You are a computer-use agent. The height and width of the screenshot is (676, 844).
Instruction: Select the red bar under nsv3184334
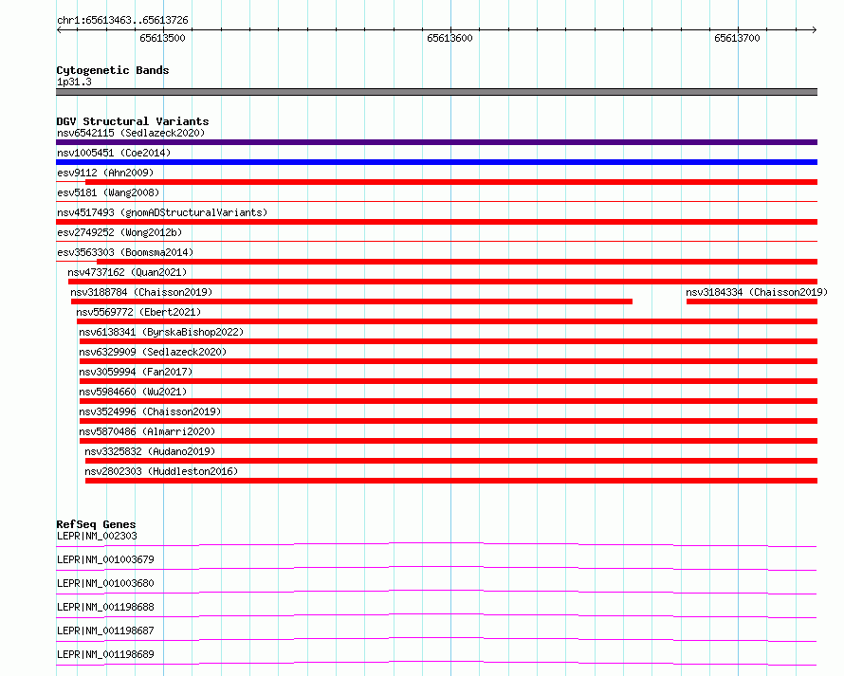(x=752, y=301)
